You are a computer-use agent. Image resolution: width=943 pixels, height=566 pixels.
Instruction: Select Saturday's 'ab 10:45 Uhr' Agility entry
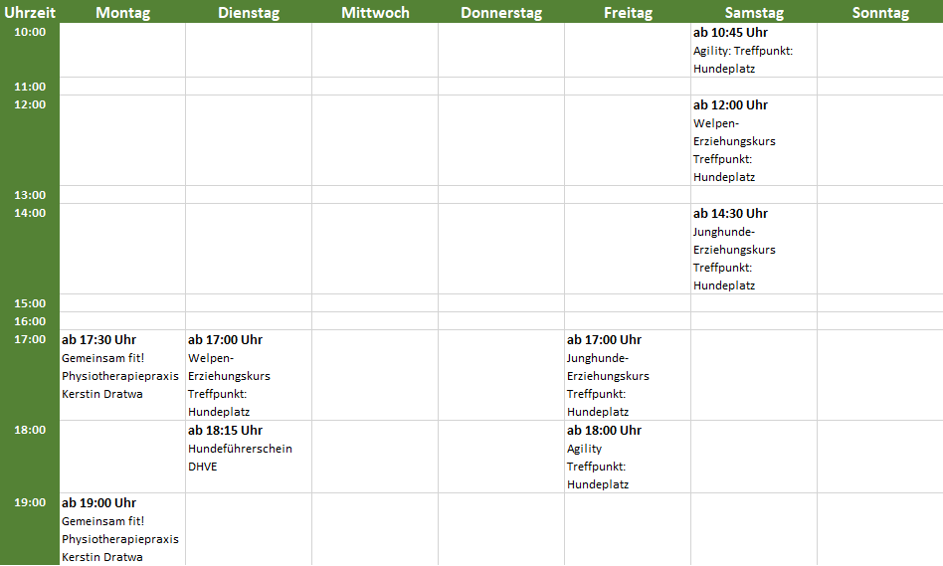(754, 50)
